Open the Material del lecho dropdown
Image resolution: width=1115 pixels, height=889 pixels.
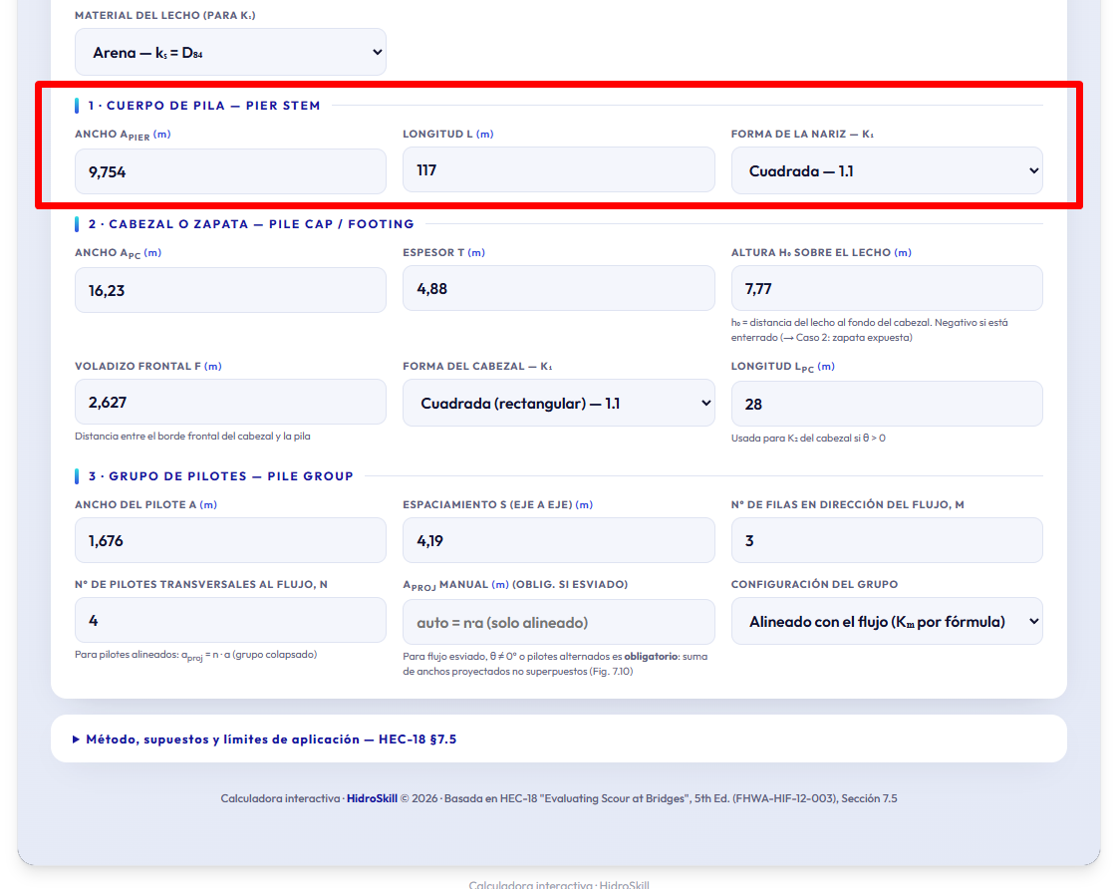click(230, 52)
